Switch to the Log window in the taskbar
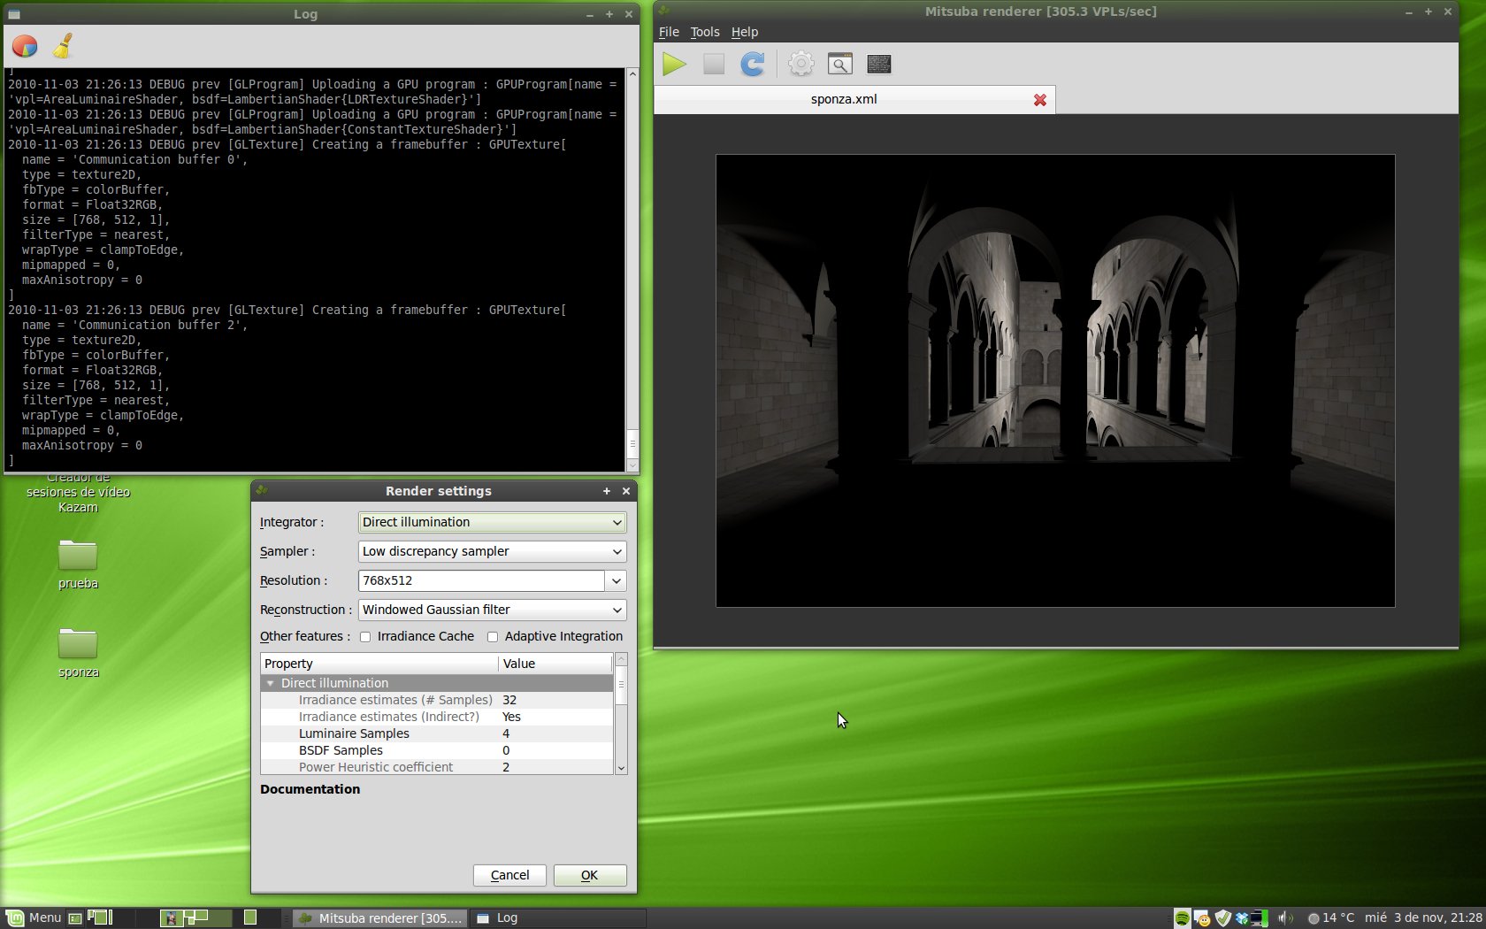Image resolution: width=1486 pixels, height=929 pixels. (557, 918)
